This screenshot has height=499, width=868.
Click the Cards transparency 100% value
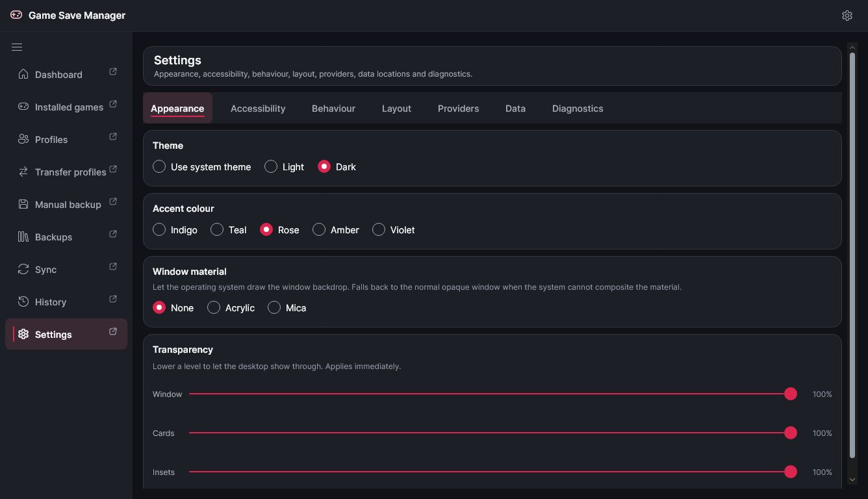coord(823,433)
